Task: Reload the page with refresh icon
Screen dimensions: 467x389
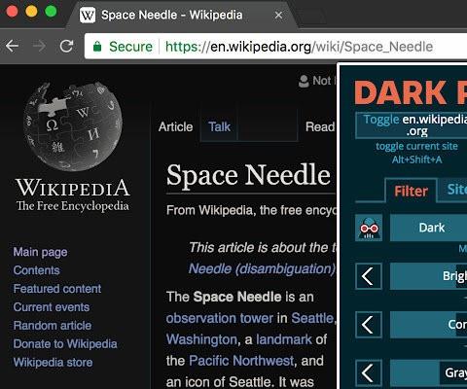Action: 66,46
